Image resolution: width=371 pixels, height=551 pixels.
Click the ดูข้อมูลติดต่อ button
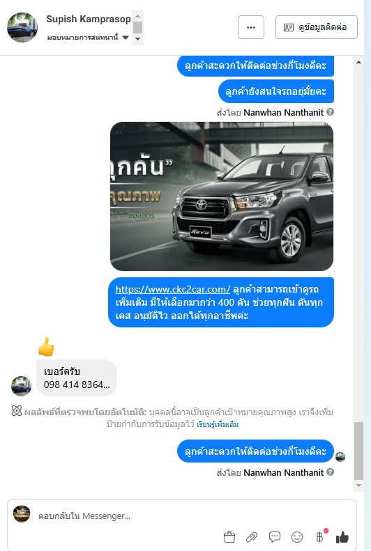point(317,27)
